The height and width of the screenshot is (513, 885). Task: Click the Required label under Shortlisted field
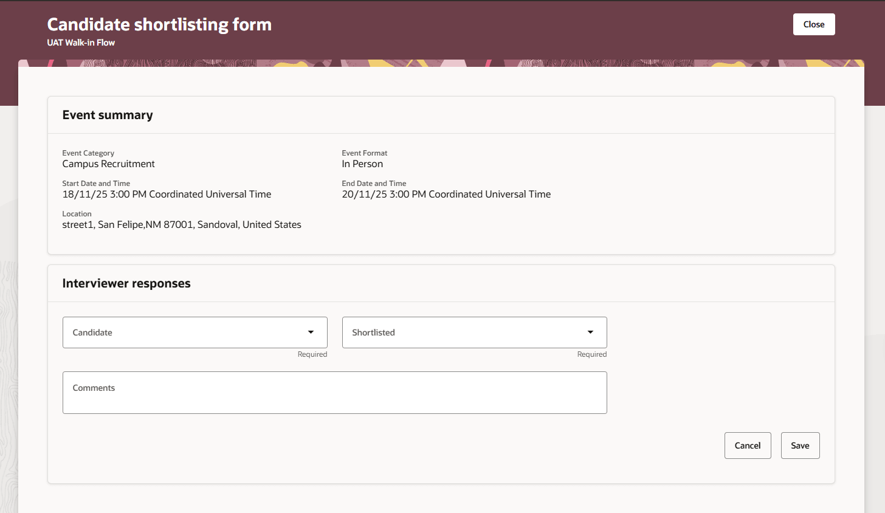tap(592, 354)
